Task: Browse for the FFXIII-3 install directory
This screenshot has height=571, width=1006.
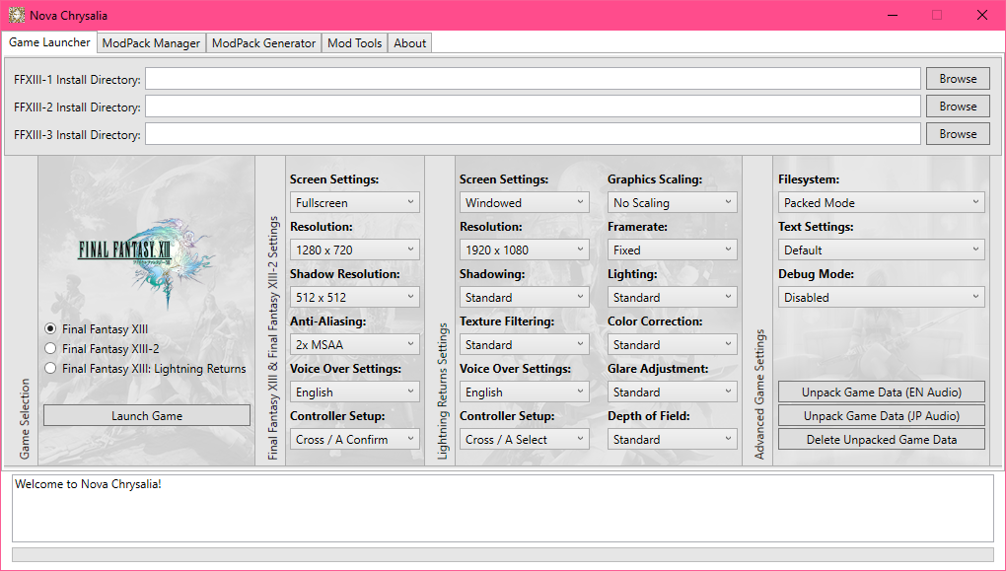Action: click(958, 133)
